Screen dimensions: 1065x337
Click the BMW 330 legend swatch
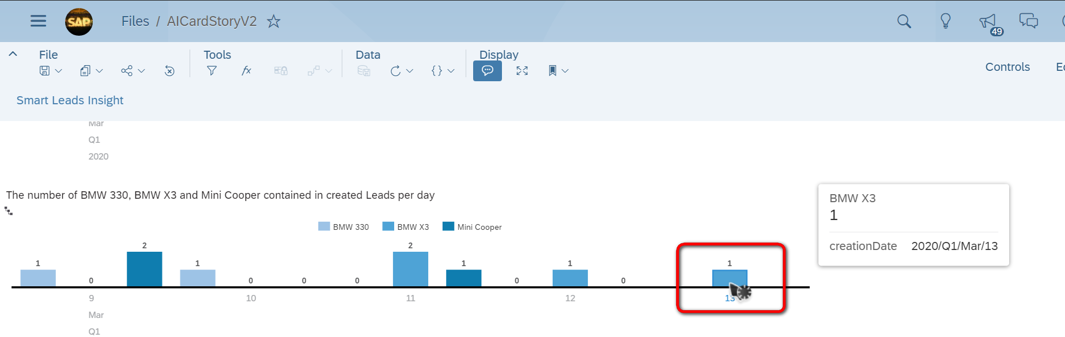tap(324, 226)
